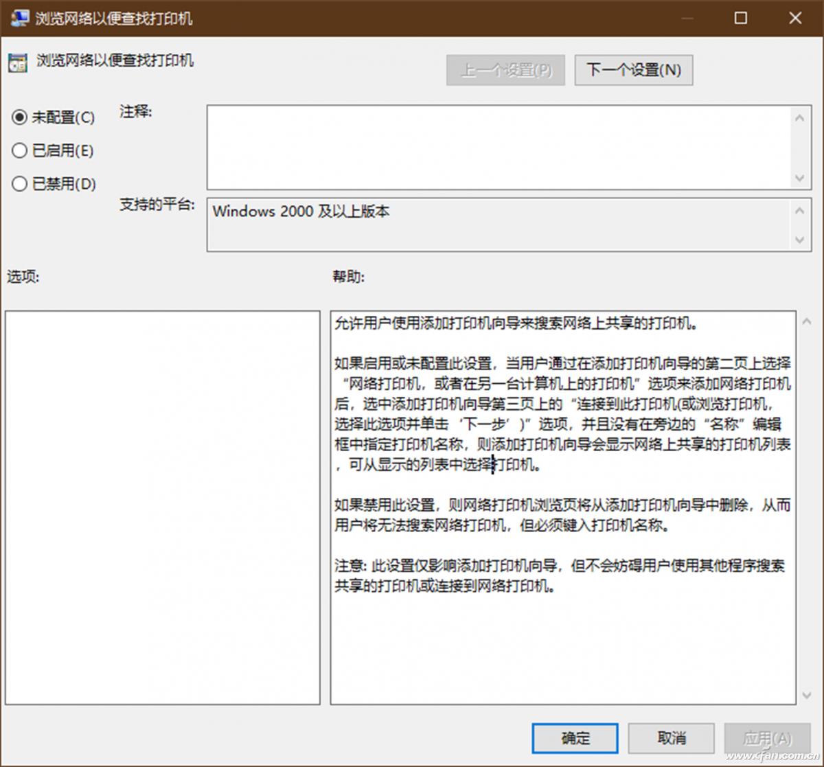Click the application icon in the title bar
The width and height of the screenshot is (824, 767).
(x=20, y=19)
